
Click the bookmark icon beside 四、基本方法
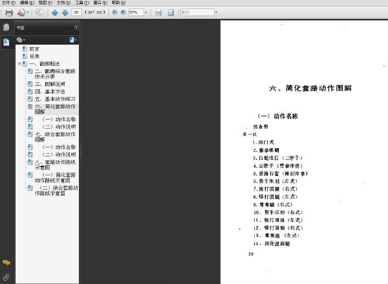click(30, 91)
